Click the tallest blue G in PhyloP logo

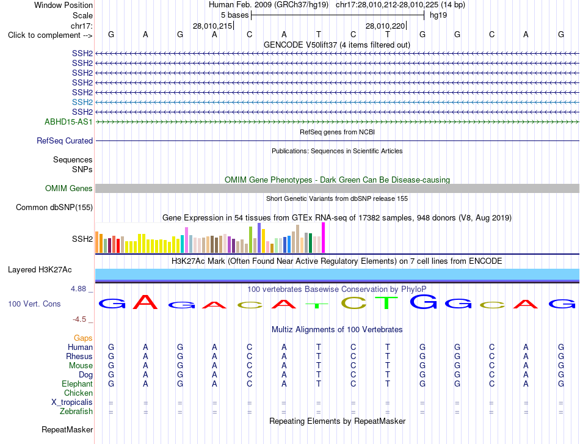[423, 302]
